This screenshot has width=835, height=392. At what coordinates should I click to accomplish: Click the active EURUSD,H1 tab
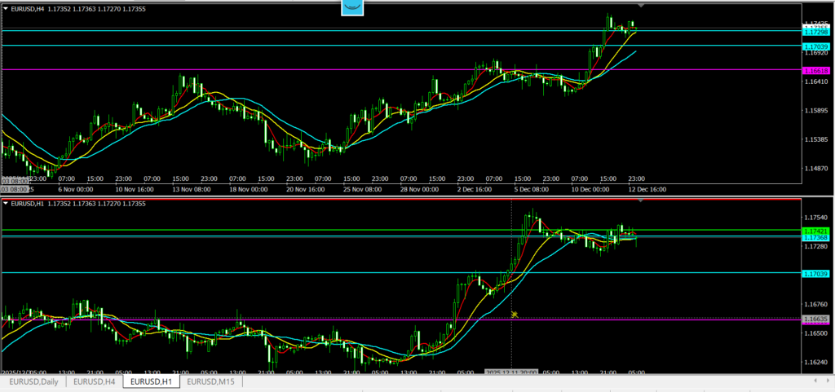point(152,381)
